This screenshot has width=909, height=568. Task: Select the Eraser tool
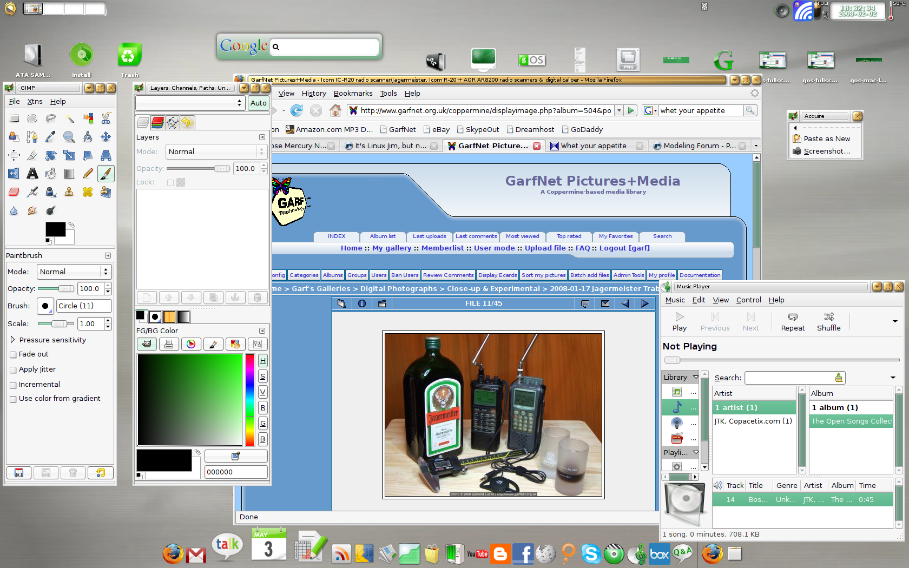click(14, 191)
